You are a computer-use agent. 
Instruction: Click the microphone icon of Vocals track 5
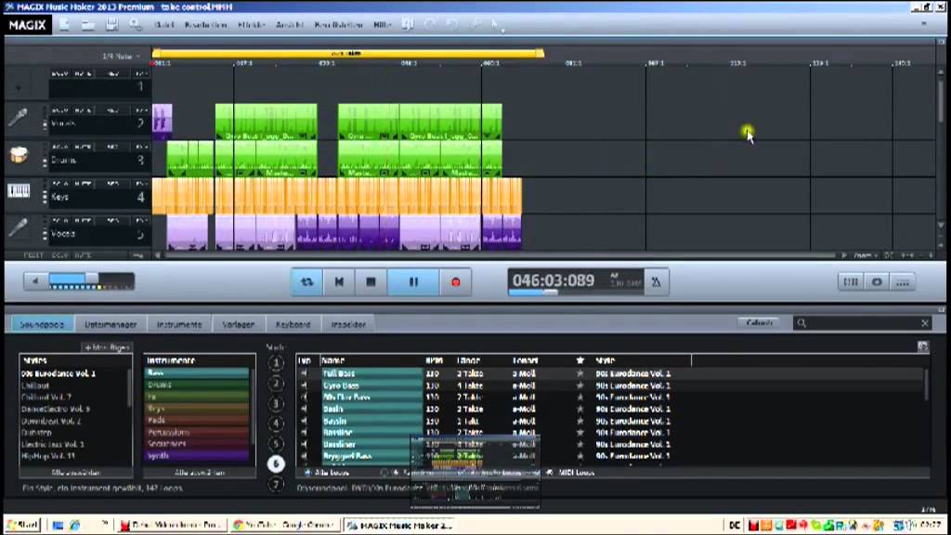(x=19, y=228)
